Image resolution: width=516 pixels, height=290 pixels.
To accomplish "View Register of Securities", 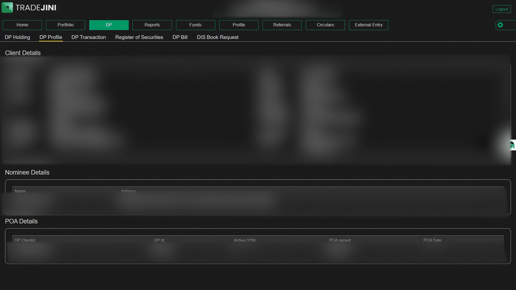I will click(x=139, y=37).
